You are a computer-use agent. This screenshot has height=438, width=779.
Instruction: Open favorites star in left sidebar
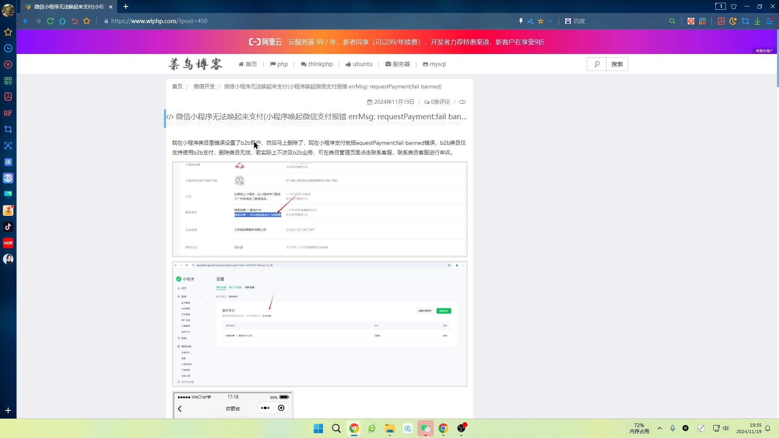(x=8, y=32)
